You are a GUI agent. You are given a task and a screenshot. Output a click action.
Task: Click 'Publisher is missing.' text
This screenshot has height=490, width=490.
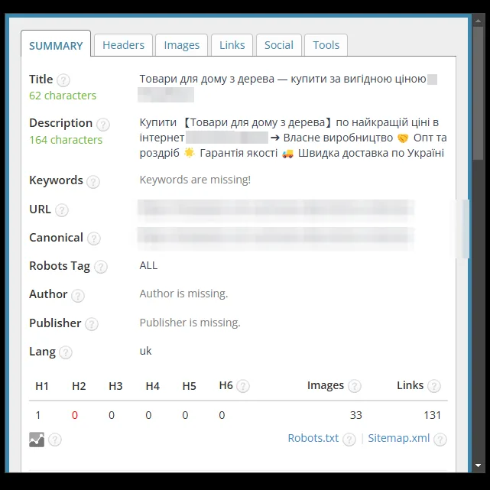pos(190,323)
